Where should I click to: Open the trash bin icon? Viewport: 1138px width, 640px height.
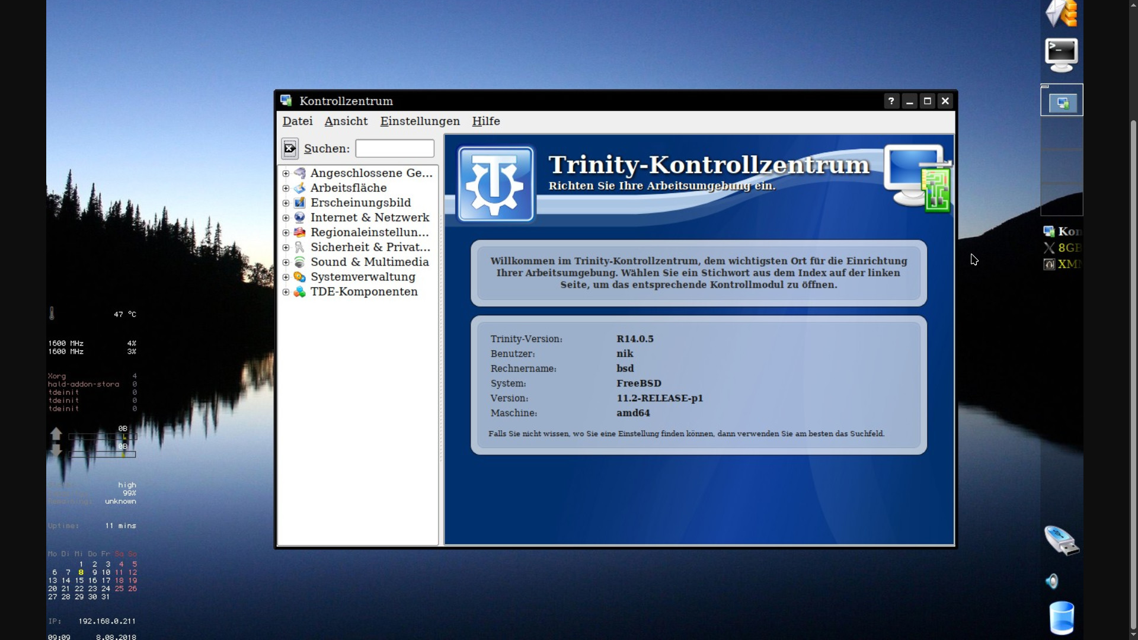pyautogui.click(x=1061, y=618)
